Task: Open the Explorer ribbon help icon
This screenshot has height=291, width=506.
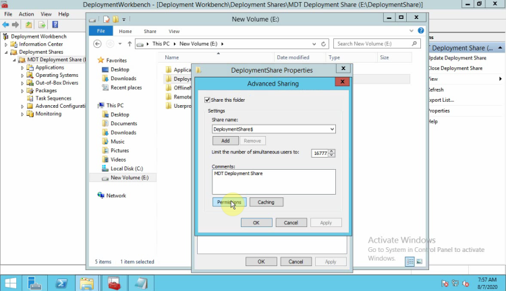Action: [x=422, y=31]
